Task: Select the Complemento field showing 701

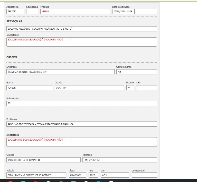Action: (x=137, y=72)
